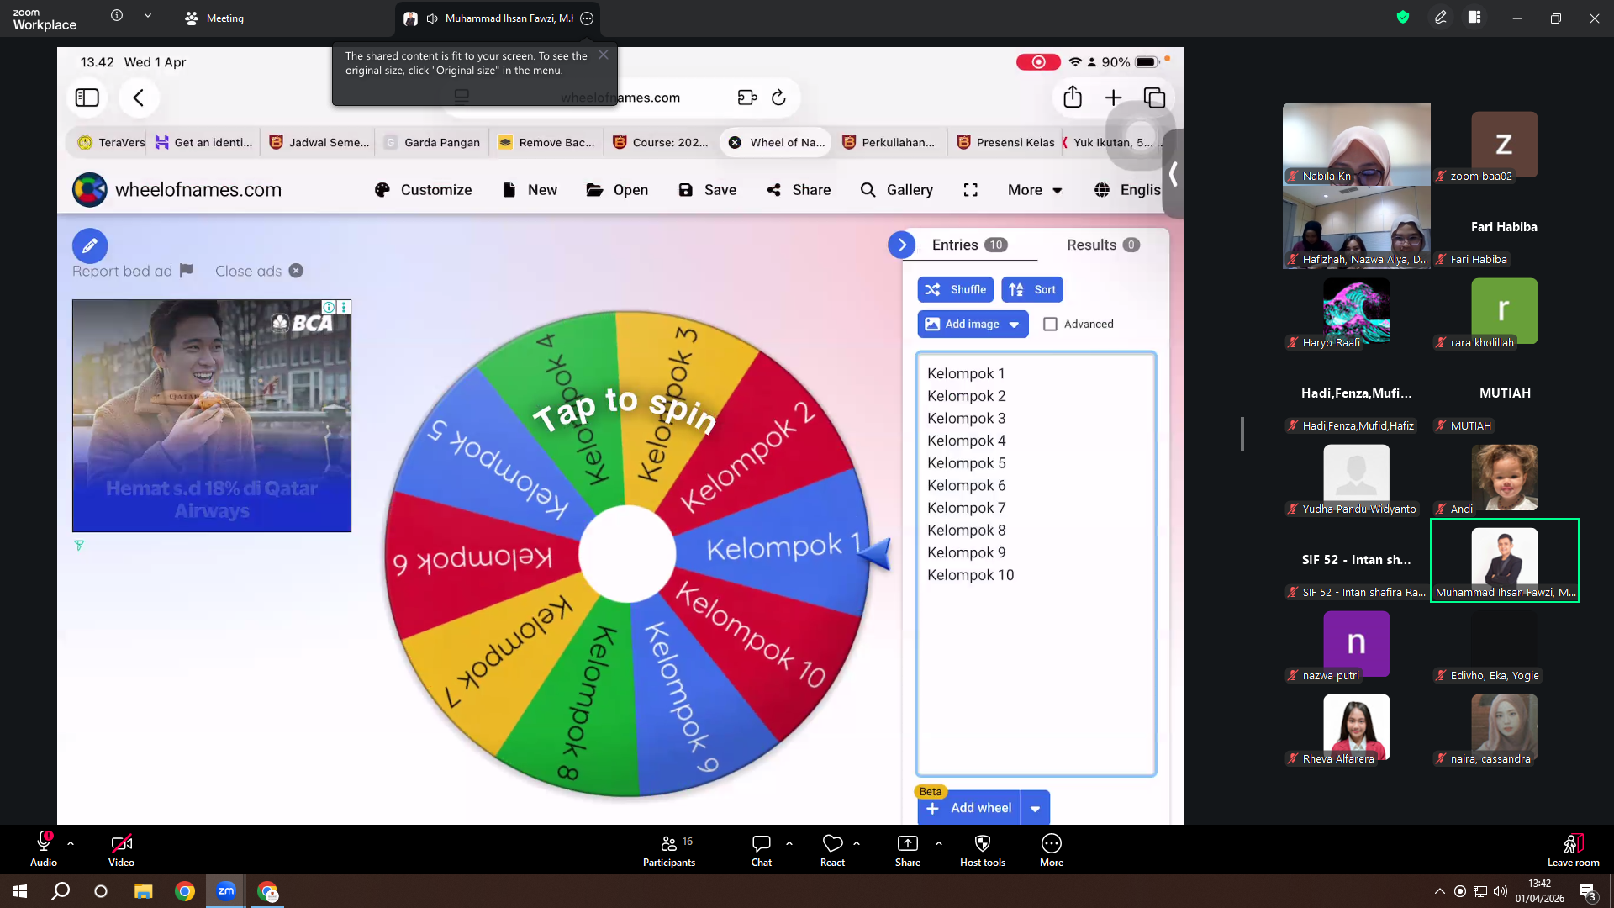
Task: Tap the wheel center to spin
Action: tap(627, 553)
